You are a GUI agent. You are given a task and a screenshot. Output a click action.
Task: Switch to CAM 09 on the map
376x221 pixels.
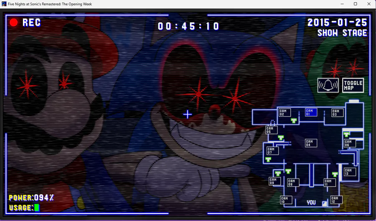pos(275,181)
